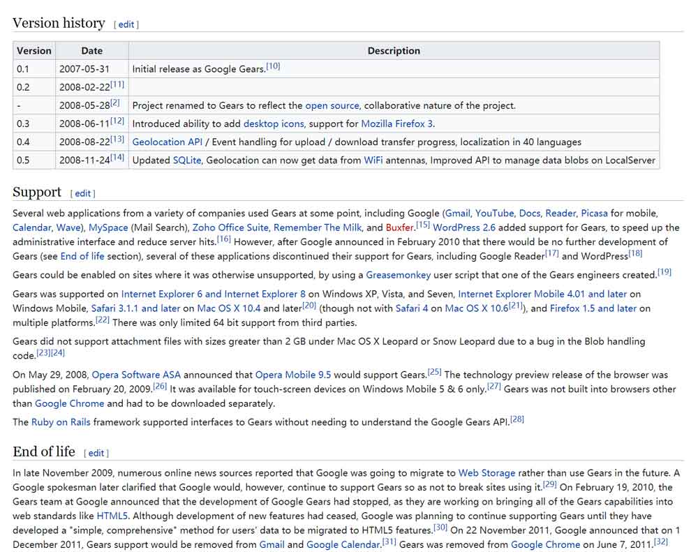Follow the 'Safari 3.1.1 and later' link
This screenshot has height=552, width=691.
click(x=135, y=308)
